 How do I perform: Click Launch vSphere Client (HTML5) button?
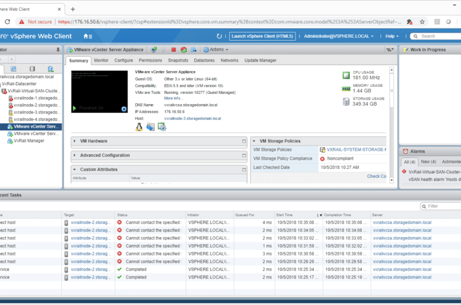(x=262, y=36)
